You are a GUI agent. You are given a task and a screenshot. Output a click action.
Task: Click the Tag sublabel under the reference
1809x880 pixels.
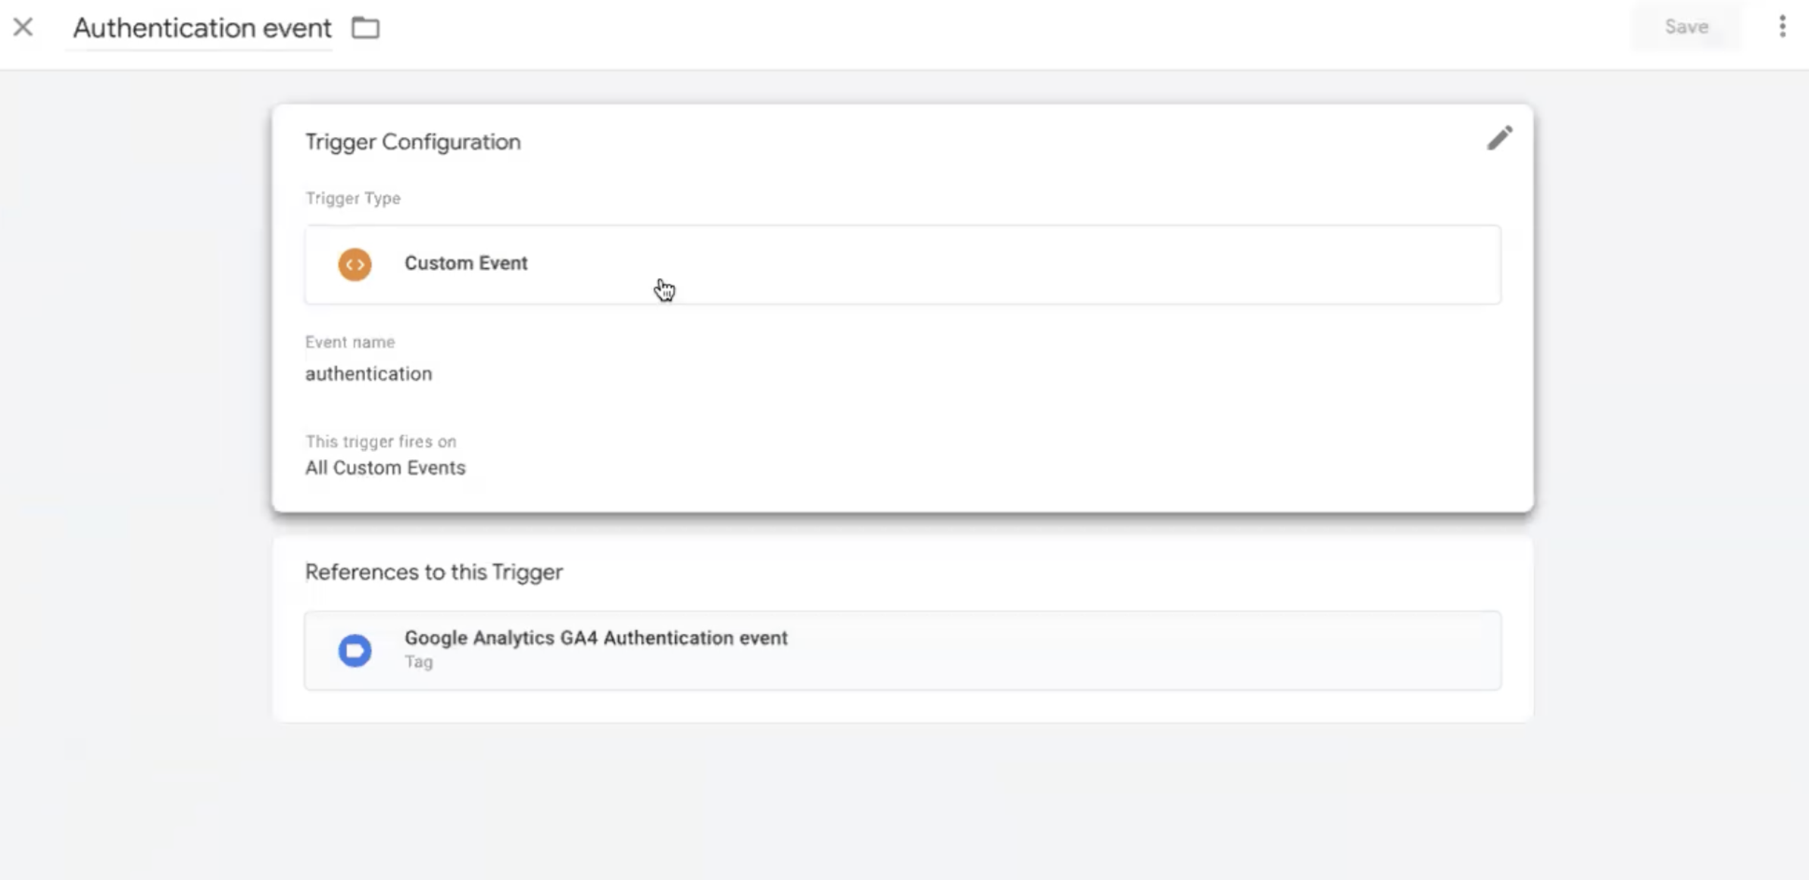click(x=419, y=662)
